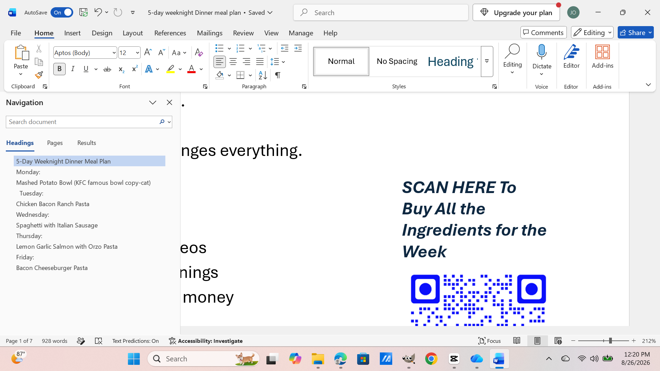
Task: Click the Justify alignment icon
Action: 260,62
